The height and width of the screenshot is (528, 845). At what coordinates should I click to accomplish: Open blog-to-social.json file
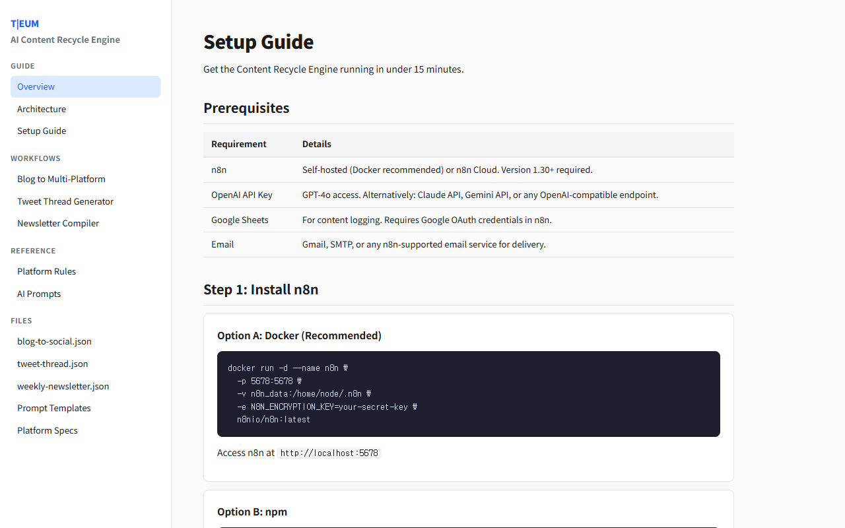pos(54,341)
